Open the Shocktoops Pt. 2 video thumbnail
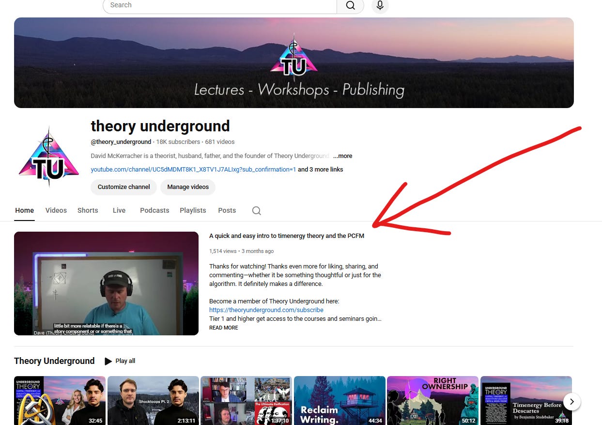The width and height of the screenshot is (602, 425). (x=153, y=400)
